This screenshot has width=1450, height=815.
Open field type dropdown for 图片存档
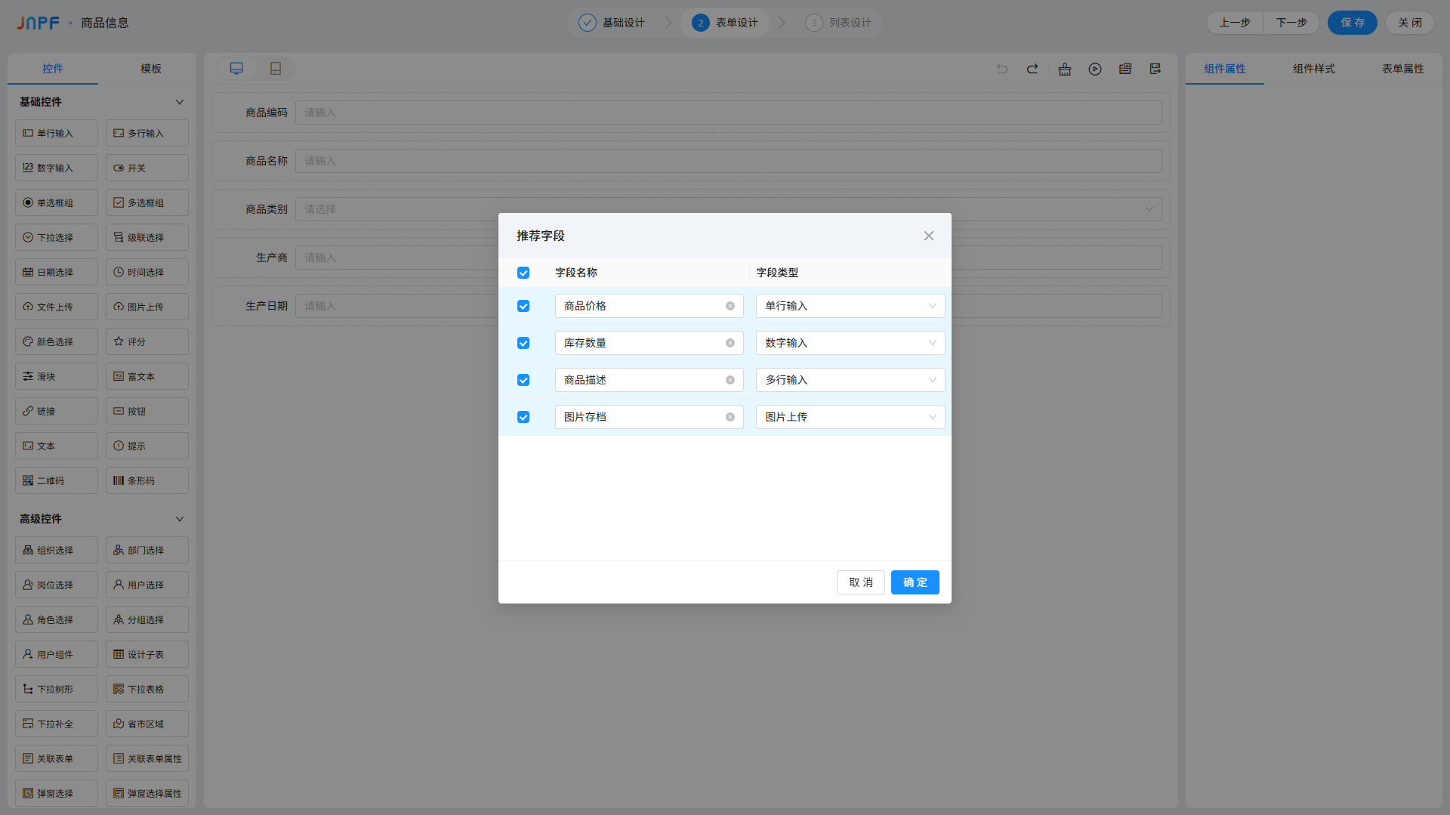(x=850, y=417)
